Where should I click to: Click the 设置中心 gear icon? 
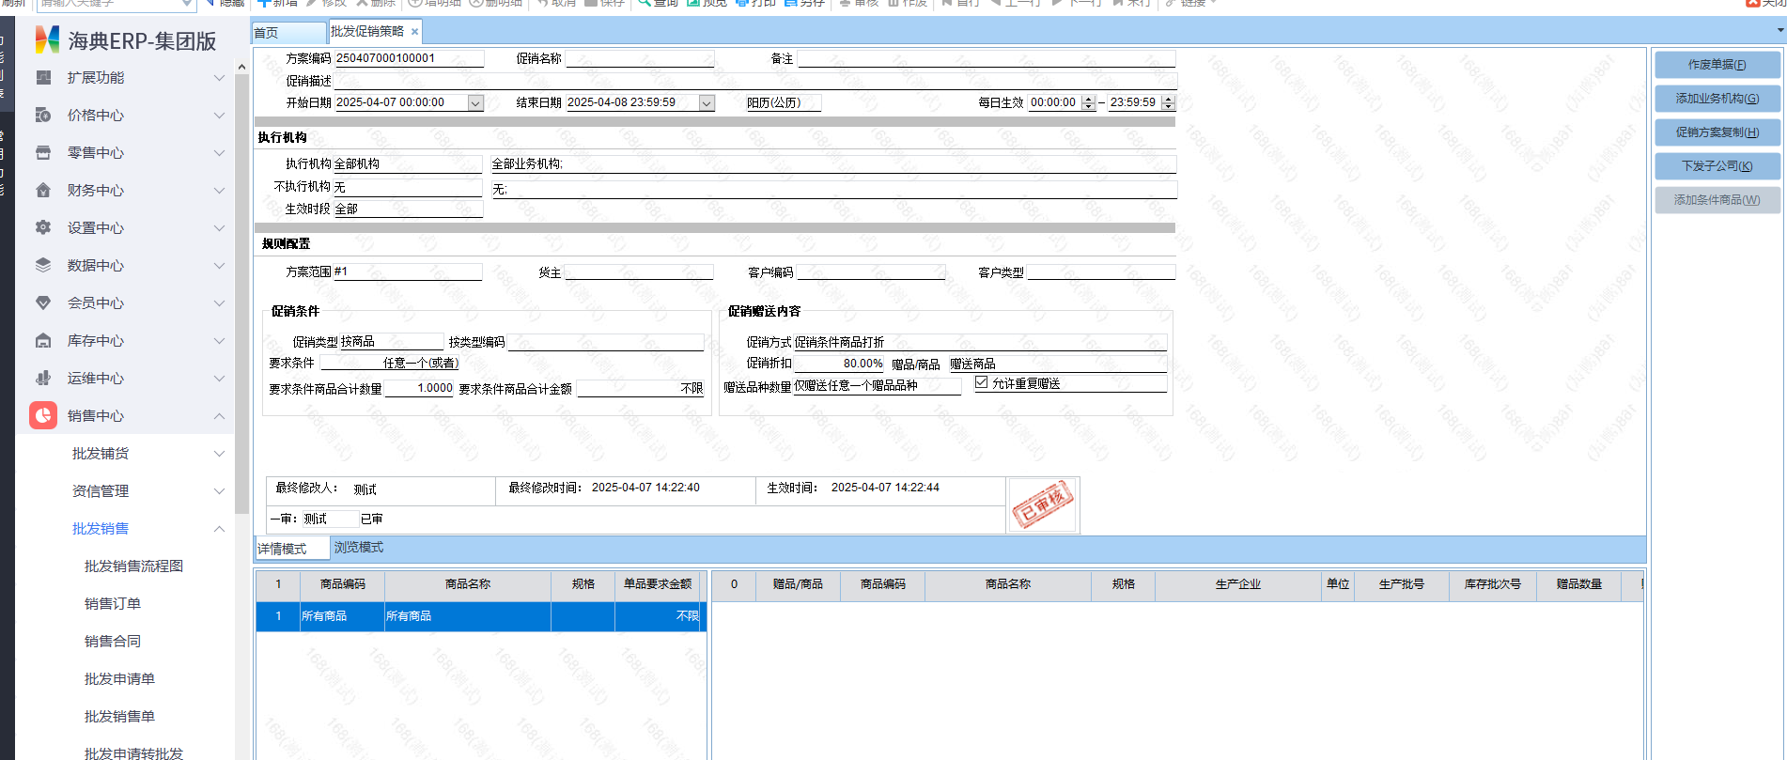[43, 228]
